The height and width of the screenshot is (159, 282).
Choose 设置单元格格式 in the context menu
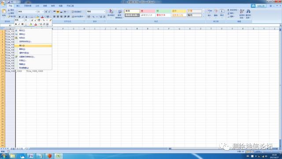(33, 57)
